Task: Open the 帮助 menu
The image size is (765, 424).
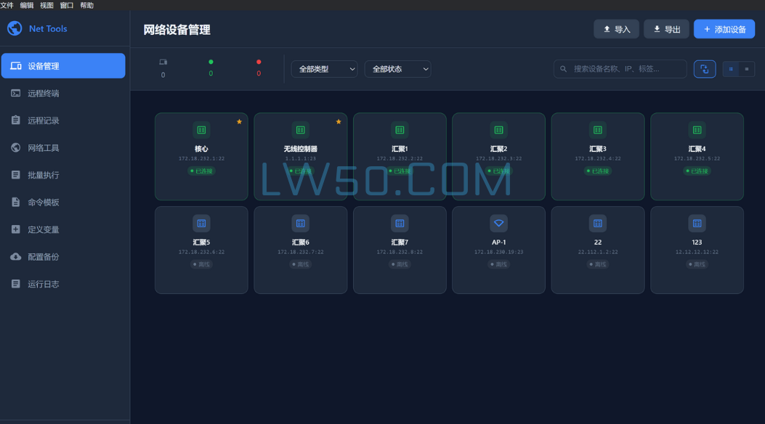Action: point(86,5)
